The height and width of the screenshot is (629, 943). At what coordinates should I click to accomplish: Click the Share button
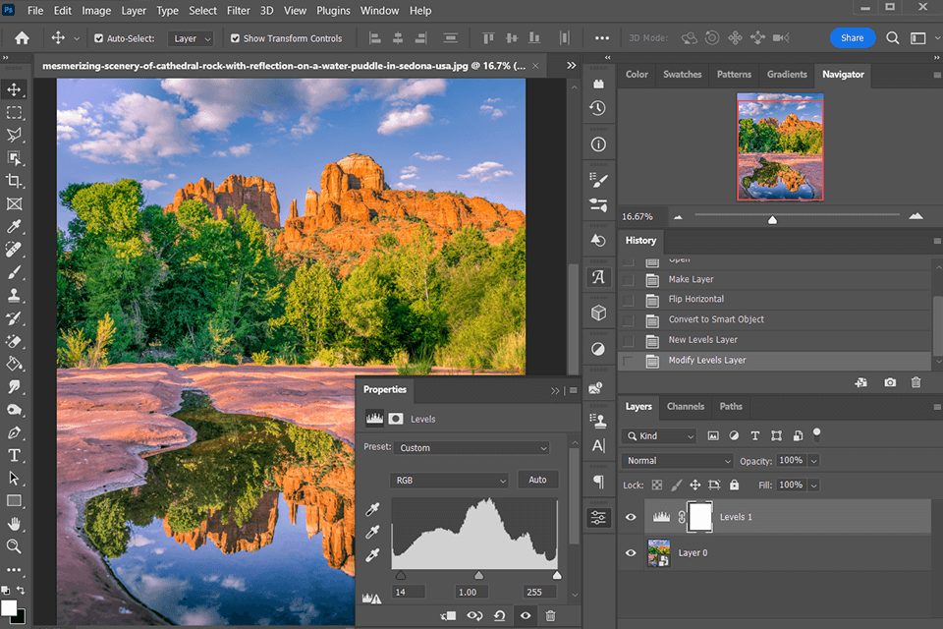coord(853,38)
